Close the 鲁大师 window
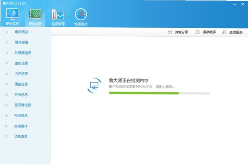Image resolution: width=248 pixels, height=165 pixels. coord(243,5)
